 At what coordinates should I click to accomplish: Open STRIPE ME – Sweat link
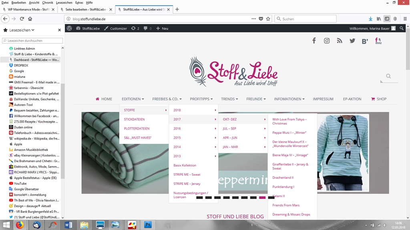(x=187, y=174)
